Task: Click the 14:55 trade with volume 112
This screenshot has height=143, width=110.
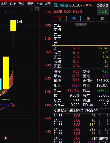Action: pos(81,125)
